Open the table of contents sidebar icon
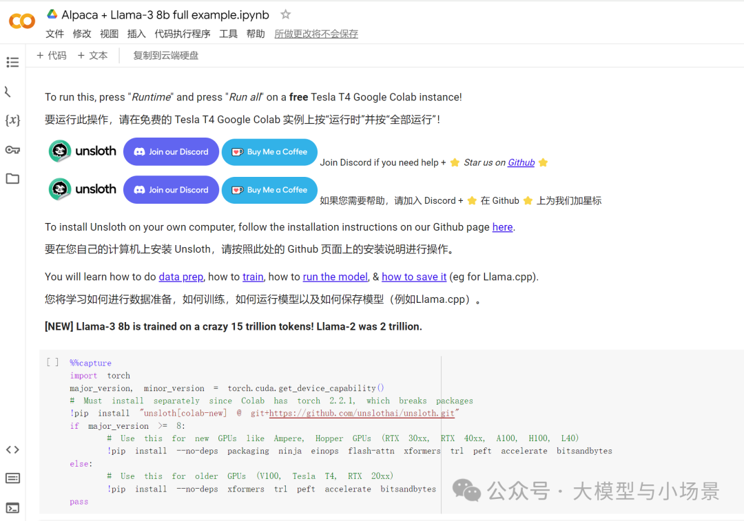 coord(12,62)
